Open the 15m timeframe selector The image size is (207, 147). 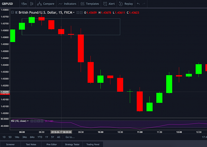24,4
